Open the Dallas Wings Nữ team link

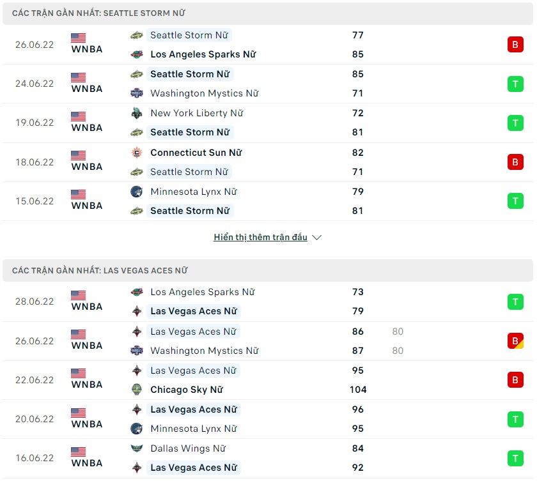188,448
